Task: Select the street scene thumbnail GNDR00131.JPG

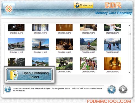Action: (16, 44)
